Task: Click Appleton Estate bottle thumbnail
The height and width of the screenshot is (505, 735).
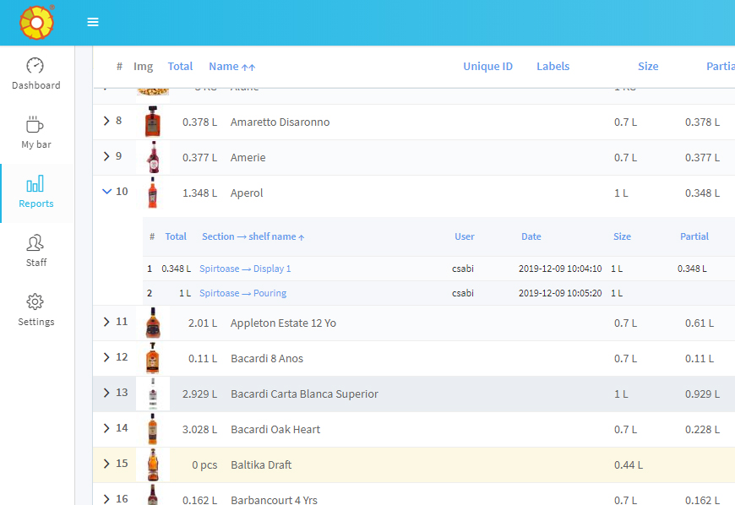Action: (153, 323)
